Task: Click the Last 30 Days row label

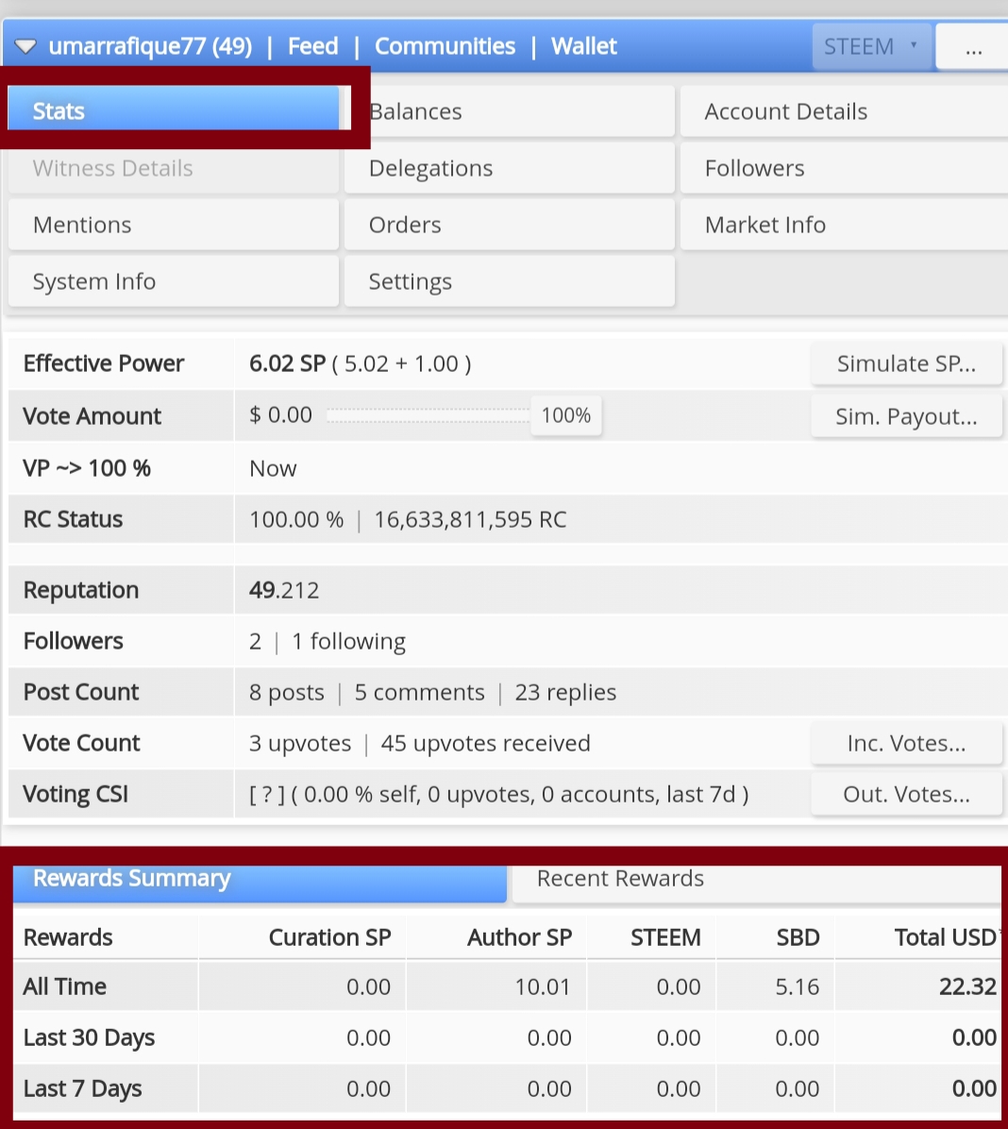Action: [x=90, y=1037]
